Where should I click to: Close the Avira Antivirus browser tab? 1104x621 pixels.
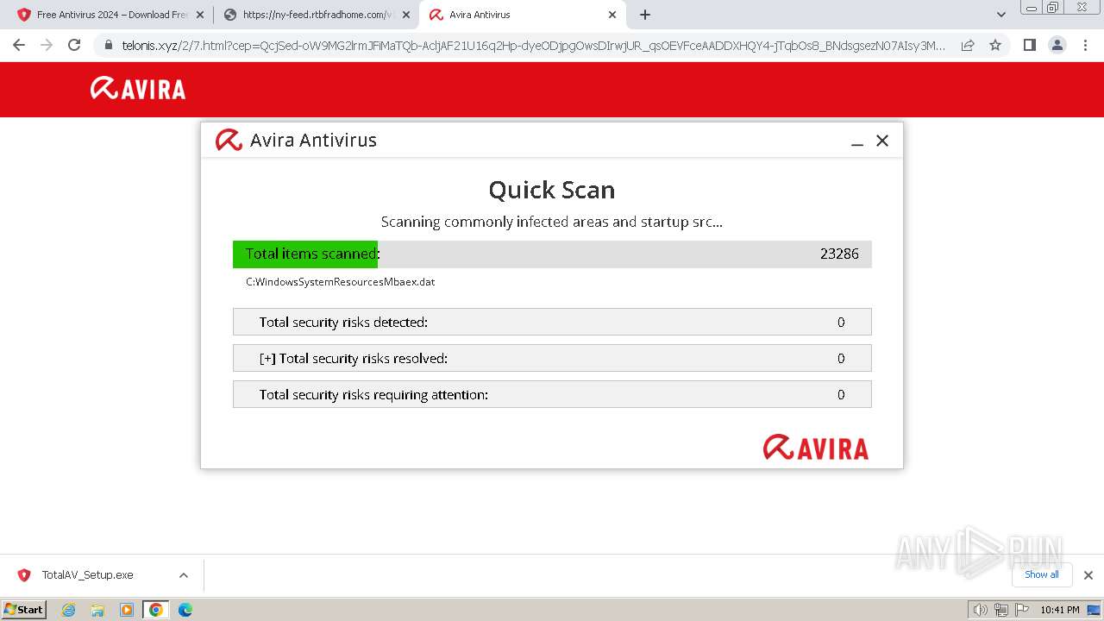click(612, 15)
